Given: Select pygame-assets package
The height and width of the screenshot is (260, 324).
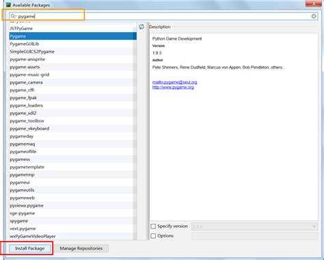Looking at the screenshot, I should point(73,67).
